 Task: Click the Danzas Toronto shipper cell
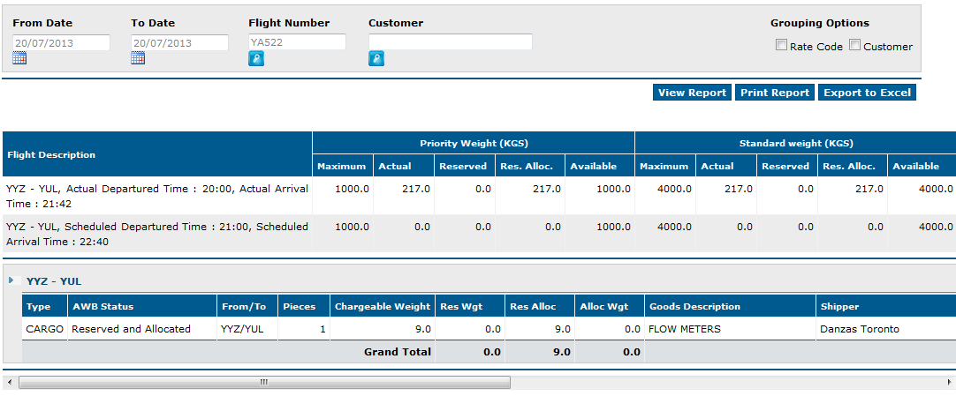pyautogui.click(x=886, y=329)
